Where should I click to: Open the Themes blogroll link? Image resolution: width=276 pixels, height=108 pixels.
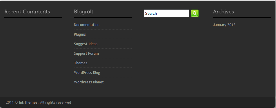81,63
